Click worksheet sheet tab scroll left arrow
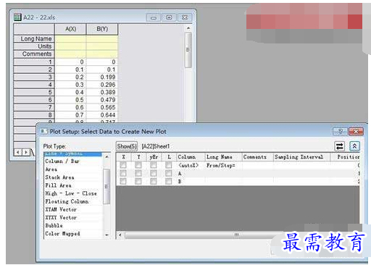 [x=17, y=152]
